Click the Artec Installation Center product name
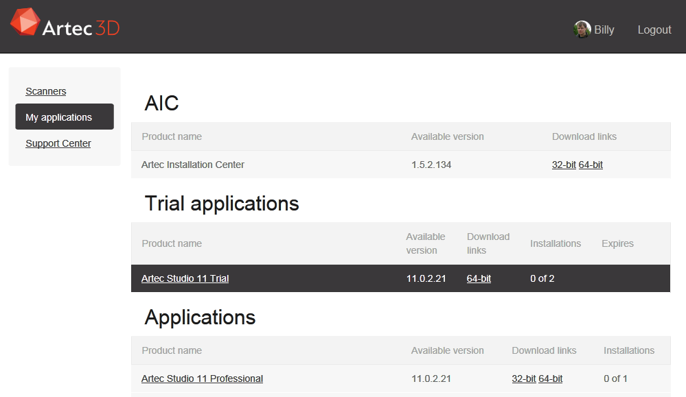Viewport: 686px width, 397px height. (193, 165)
